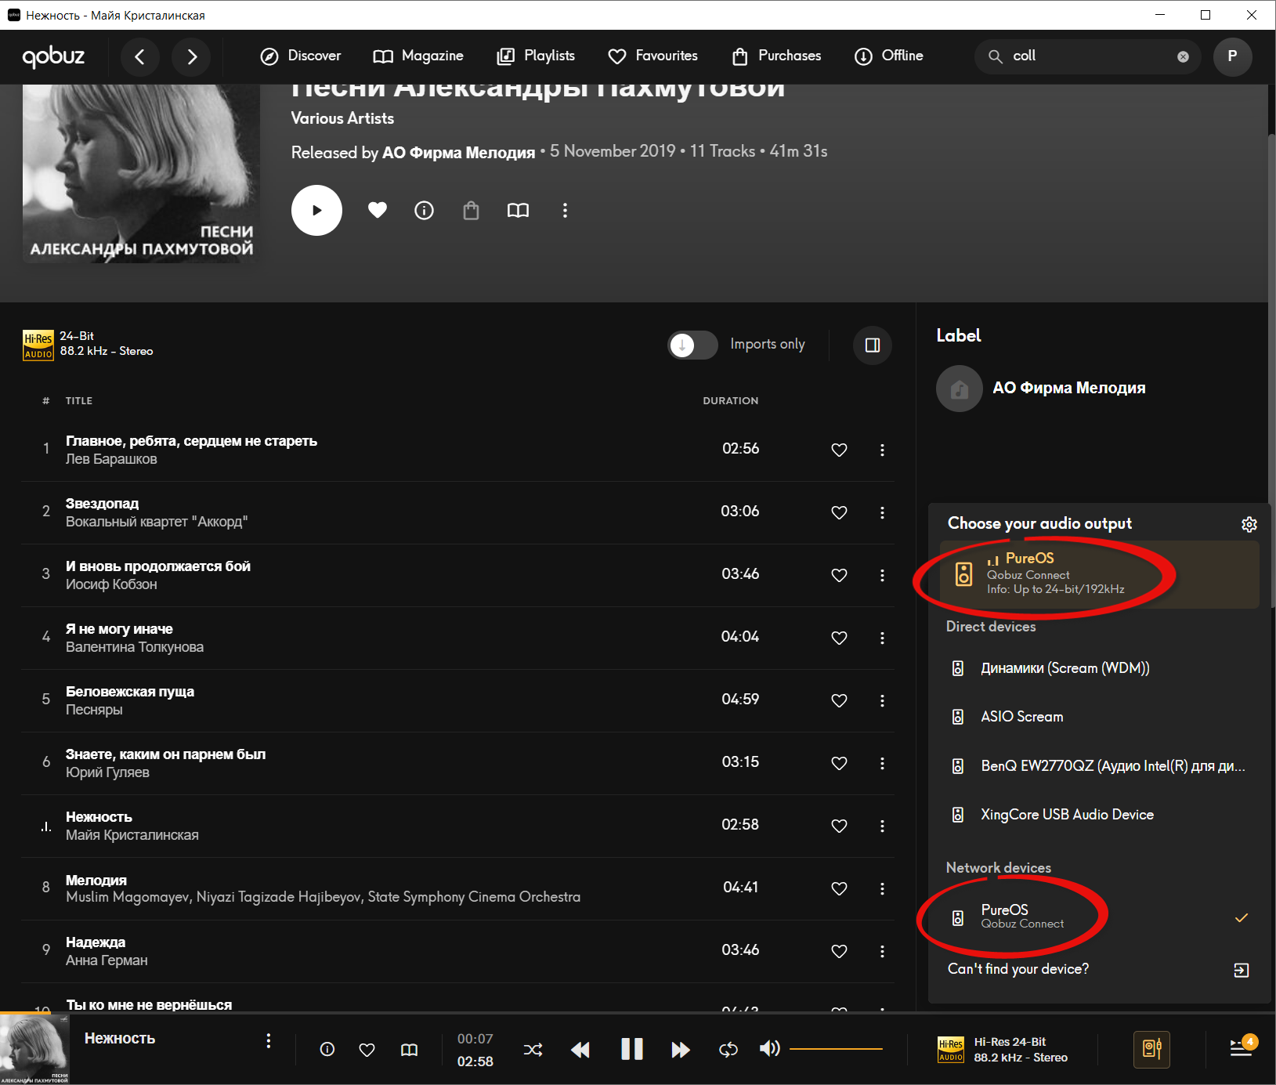Open the Offline section
The image size is (1276, 1085).
(889, 56)
